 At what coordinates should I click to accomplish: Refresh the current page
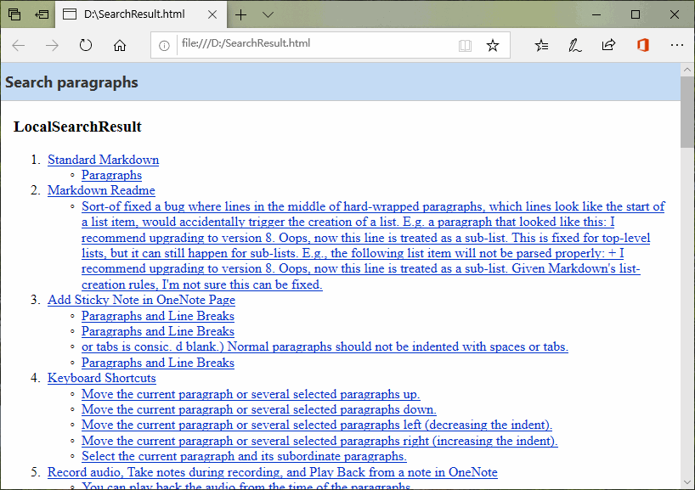point(86,45)
